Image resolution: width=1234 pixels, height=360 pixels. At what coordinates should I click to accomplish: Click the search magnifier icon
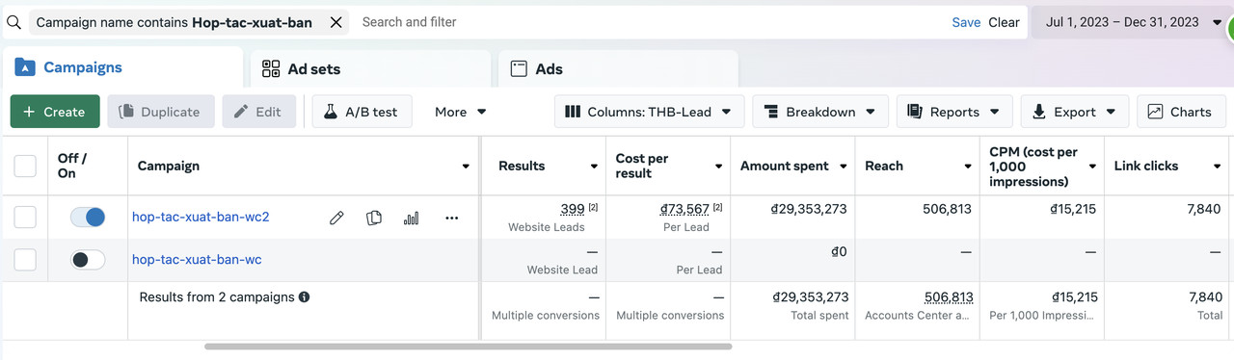coord(13,22)
